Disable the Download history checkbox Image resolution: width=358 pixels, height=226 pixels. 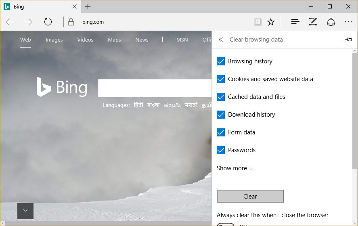coord(221,115)
